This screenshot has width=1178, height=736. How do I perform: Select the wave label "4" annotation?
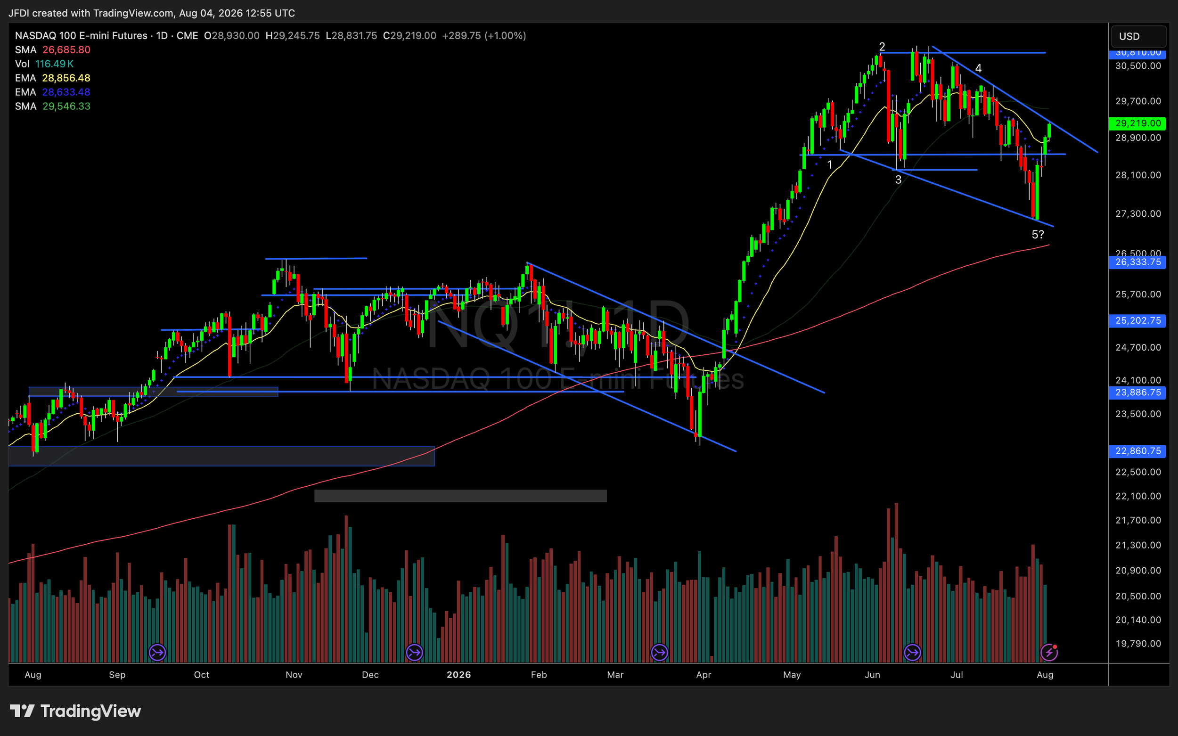978,68
